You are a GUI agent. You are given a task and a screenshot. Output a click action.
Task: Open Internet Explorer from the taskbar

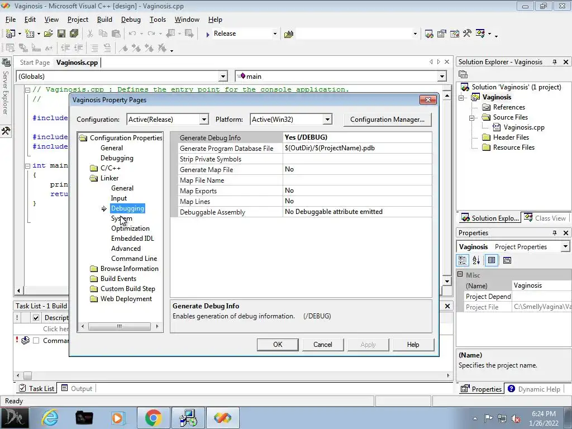tap(50, 418)
